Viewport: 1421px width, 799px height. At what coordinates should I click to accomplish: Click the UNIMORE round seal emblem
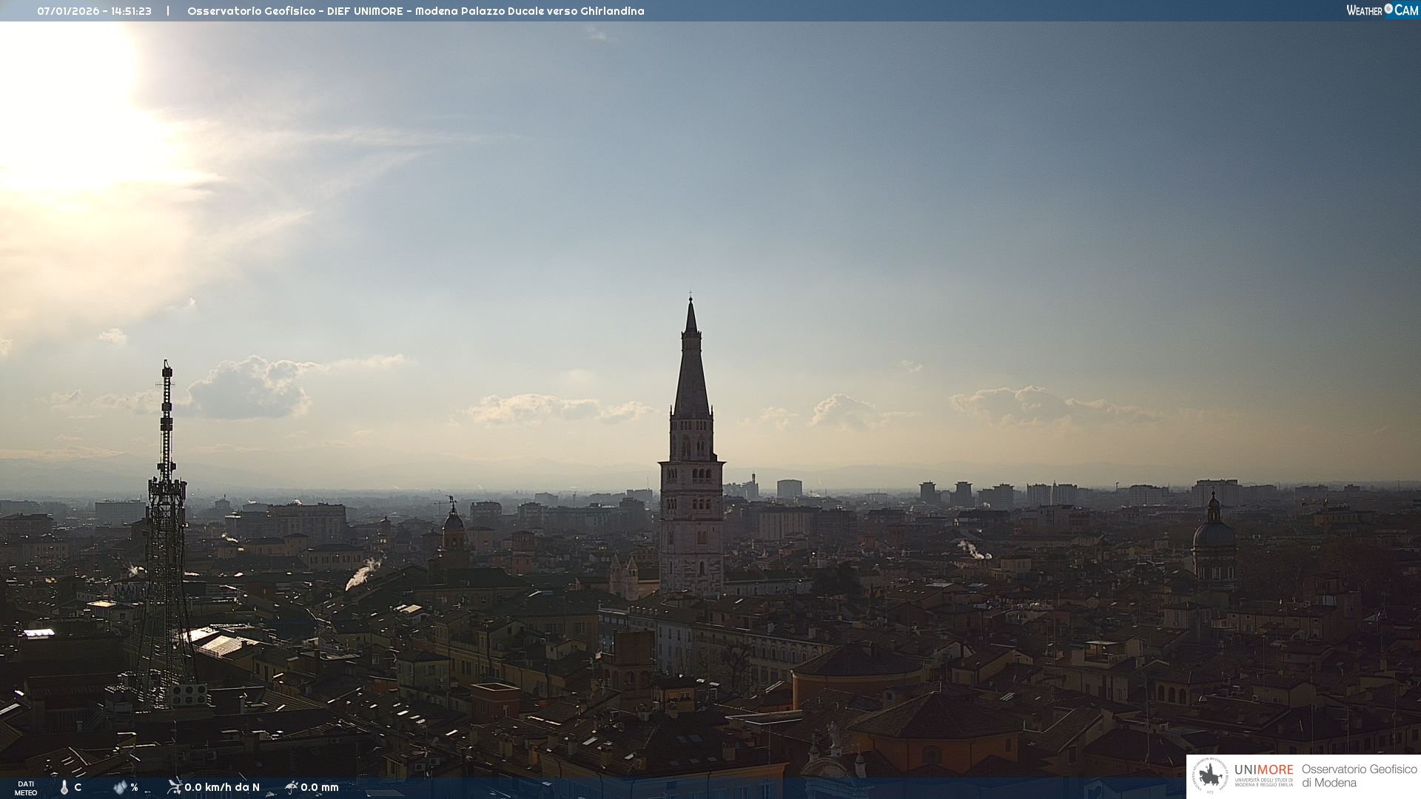(x=1211, y=776)
